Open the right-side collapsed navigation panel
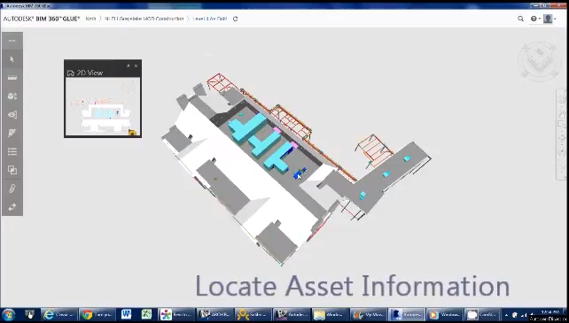The width and height of the screenshot is (569, 323). [x=562, y=135]
